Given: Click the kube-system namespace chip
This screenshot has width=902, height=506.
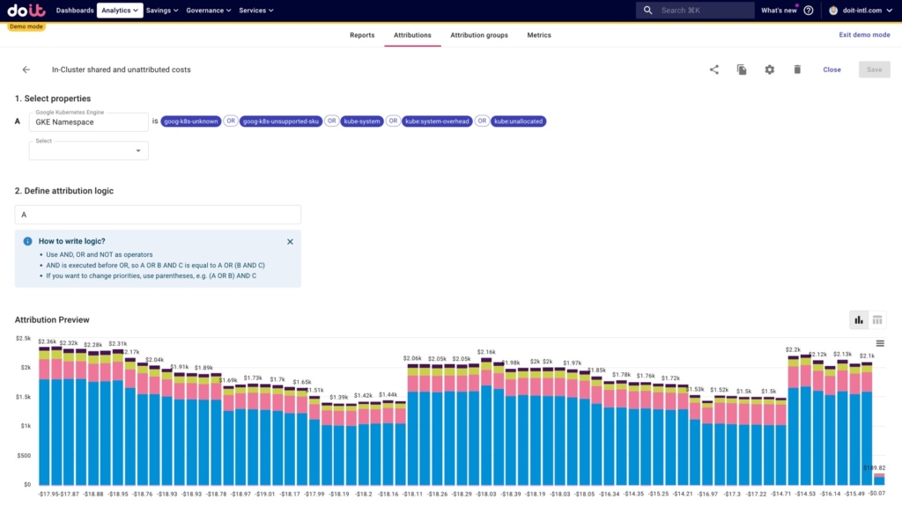Looking at the screenshot, I should (363, 121).
